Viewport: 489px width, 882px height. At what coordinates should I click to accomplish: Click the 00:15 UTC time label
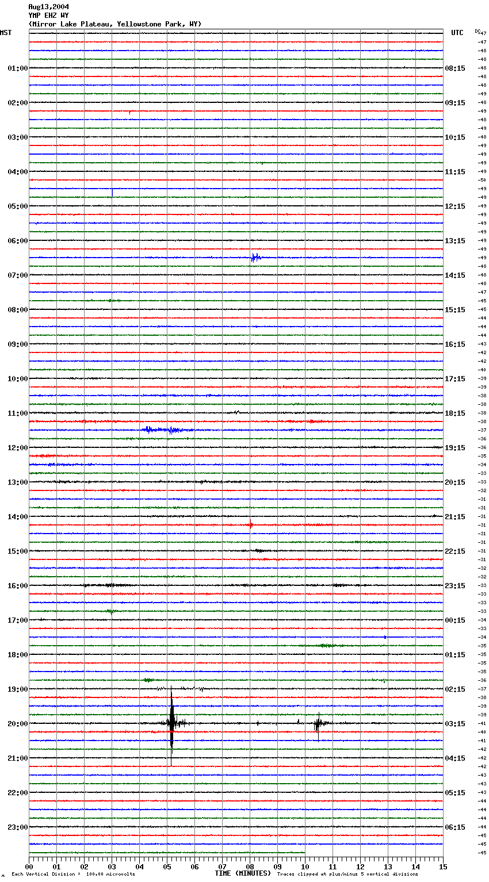455,620
